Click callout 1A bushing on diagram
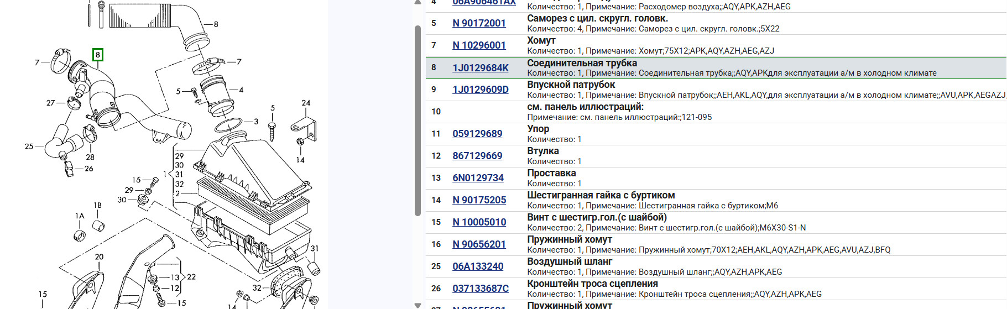 pyautogui.click(x=80, y=216)
